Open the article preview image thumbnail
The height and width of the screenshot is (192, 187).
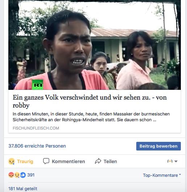click(x=95, y=45)
